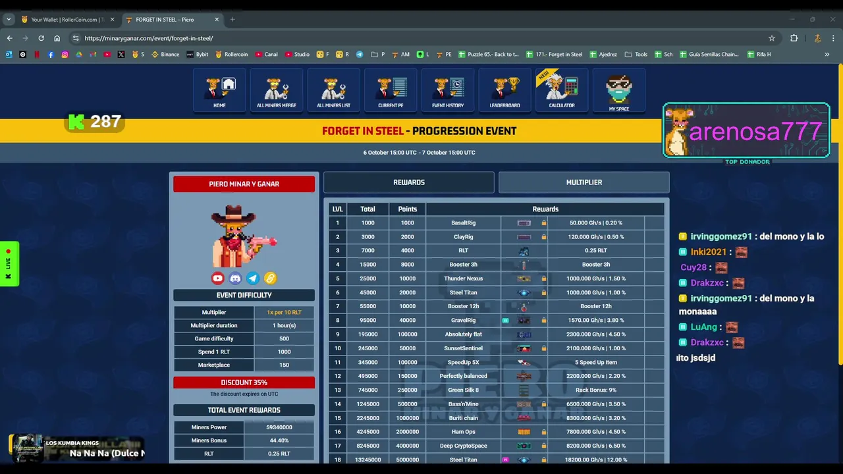Open the Telegram bookmark icon
843x474 pixels.
(x=360, y=55)
